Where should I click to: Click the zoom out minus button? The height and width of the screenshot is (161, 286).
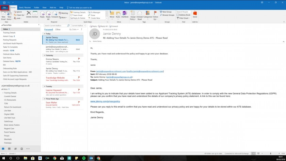point(262,154)
